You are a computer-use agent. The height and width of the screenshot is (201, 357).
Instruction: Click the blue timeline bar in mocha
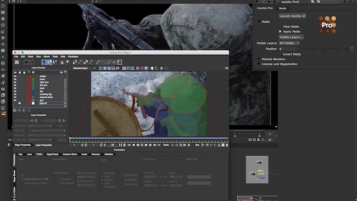pyautogui.click(x=149, y=138)
